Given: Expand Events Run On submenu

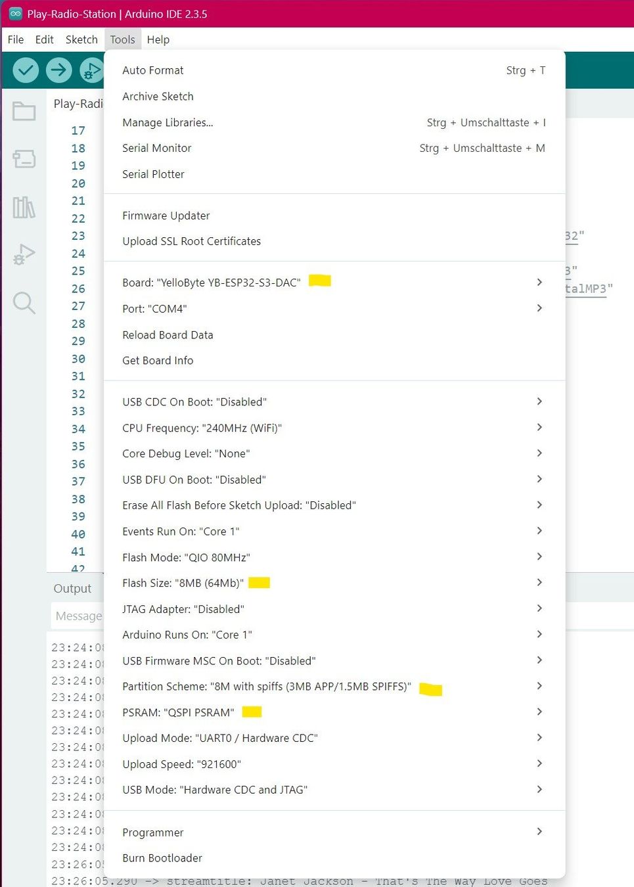Looking at the screenshot, I should click(334, 532).
